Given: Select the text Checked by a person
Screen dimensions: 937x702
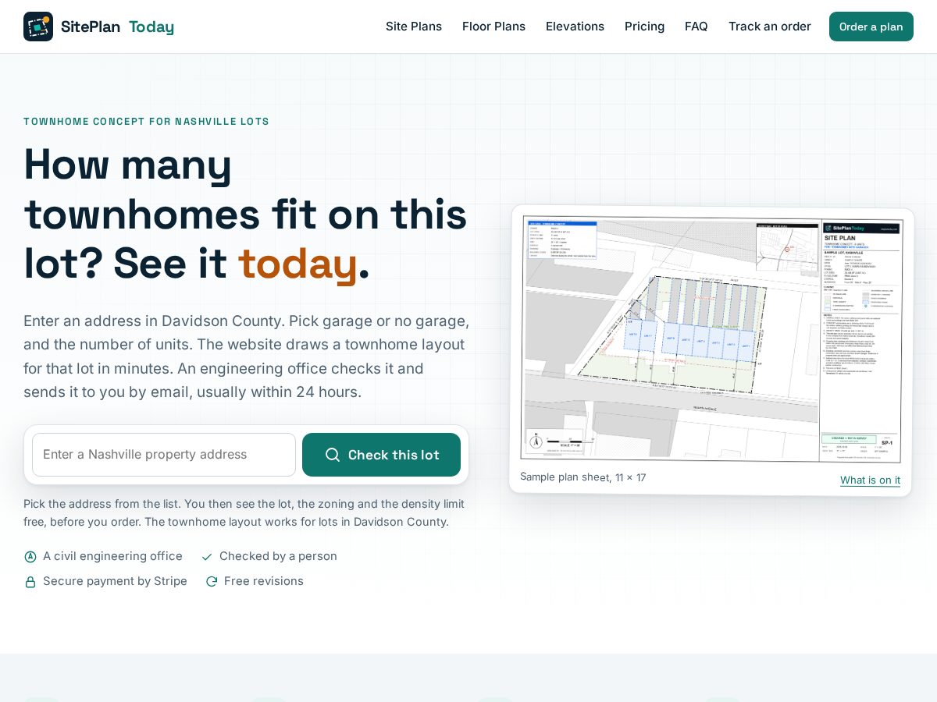Looking at the screenshot, I should 278,556.
